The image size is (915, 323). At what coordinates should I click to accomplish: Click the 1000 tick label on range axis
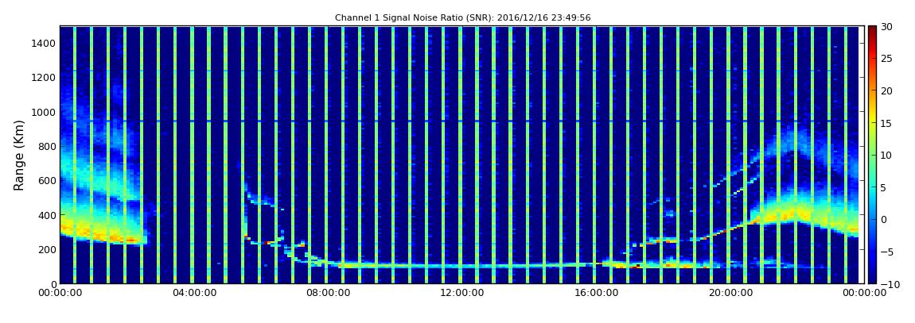click(x=45, y=113)
